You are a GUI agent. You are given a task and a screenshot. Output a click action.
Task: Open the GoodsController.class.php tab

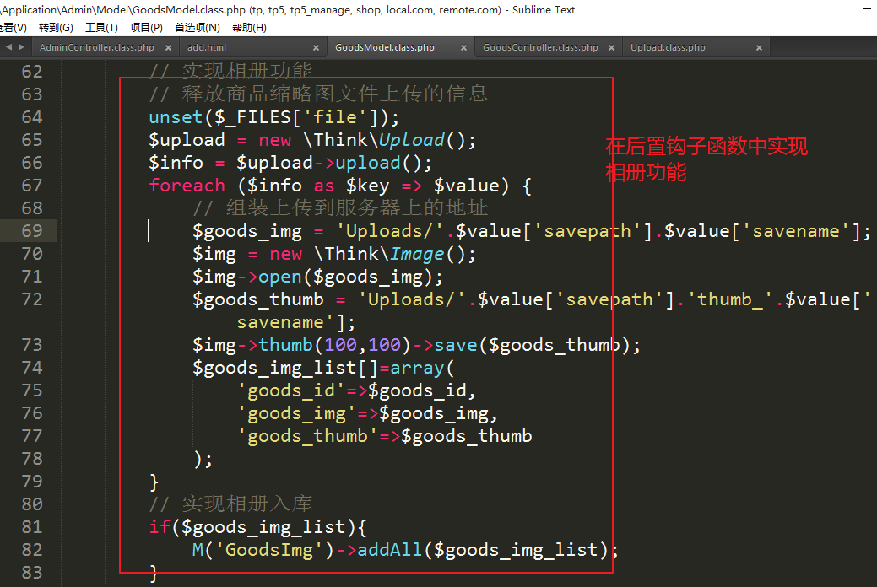coord(540,48)
